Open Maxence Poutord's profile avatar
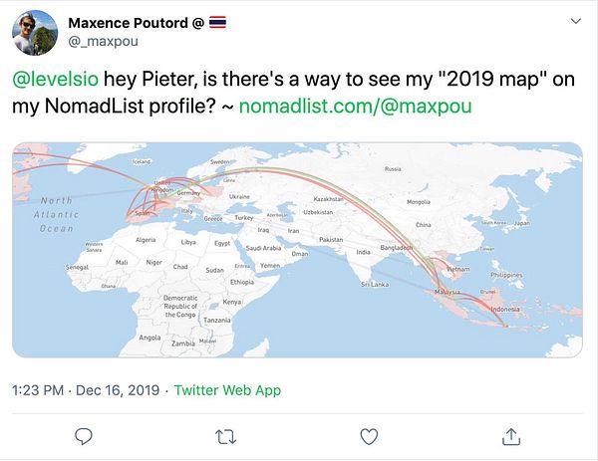Viewport: 598px width, 461px height. 35,33
